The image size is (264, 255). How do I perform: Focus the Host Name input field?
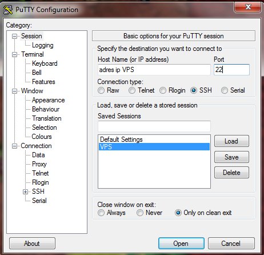[x=154, y=70]
